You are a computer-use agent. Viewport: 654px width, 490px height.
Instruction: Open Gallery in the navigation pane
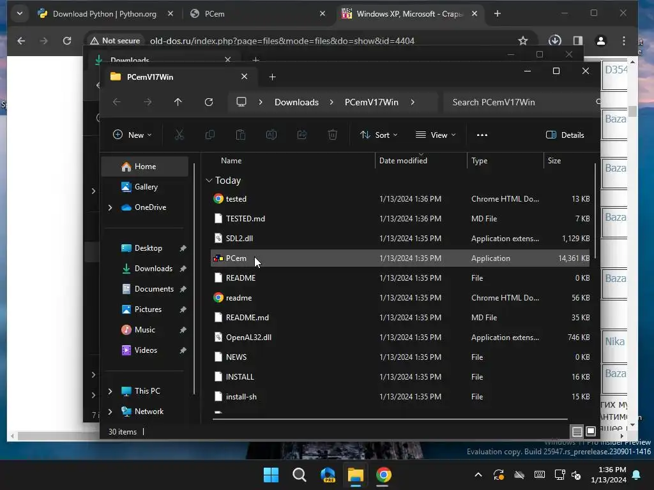tap(145, 187)
